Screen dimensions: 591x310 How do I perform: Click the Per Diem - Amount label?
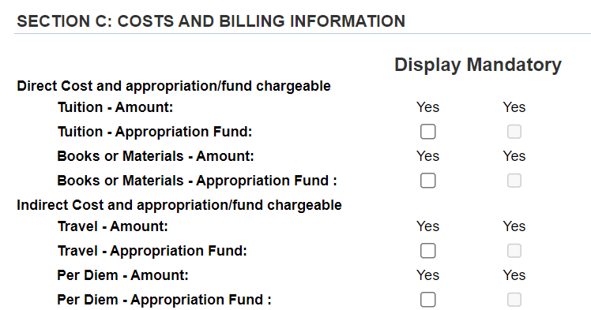123,276
